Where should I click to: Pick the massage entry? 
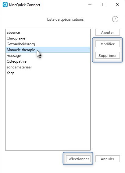[48, 56]
